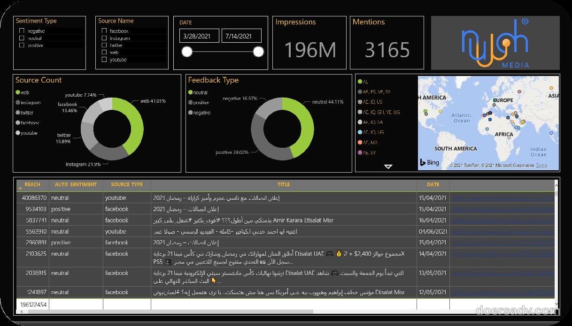
Task: Sort table by DATE column header
Action: coord(433,185)
